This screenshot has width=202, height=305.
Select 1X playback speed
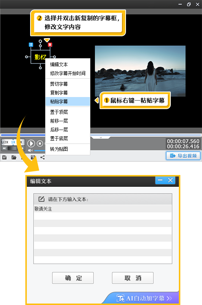coord(13,142)
